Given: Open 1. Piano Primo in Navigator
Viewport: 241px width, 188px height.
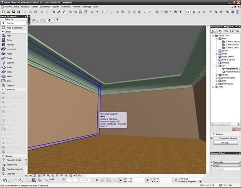Looking at the screenshot, I should (x=231, y=44).
